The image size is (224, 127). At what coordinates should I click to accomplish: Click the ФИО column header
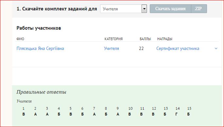coord(20,39)
